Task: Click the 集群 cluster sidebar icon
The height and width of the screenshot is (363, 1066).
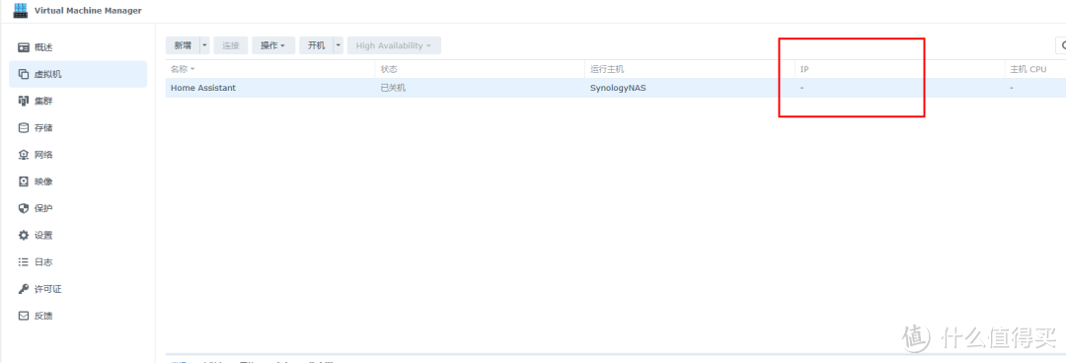Action: pos(23,102)
